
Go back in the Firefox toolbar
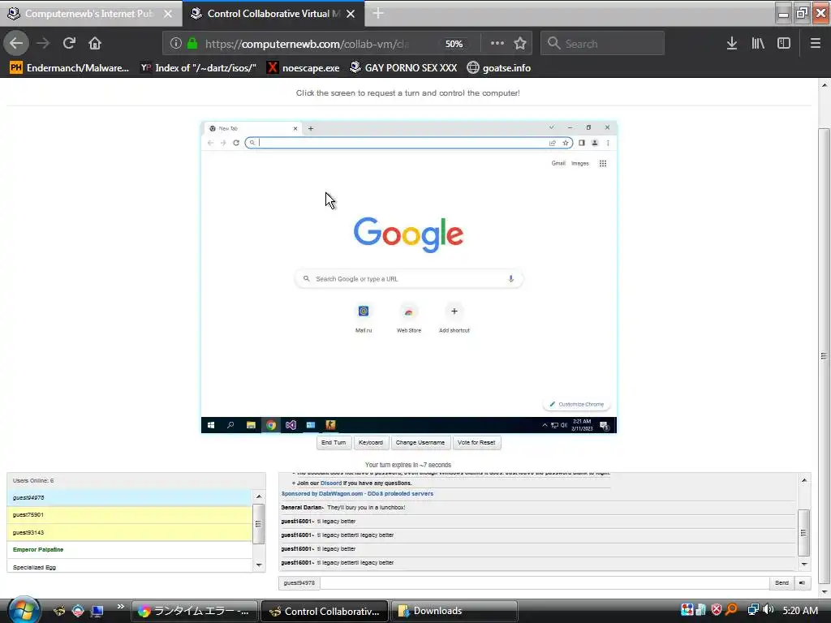(x=16, y=44)
